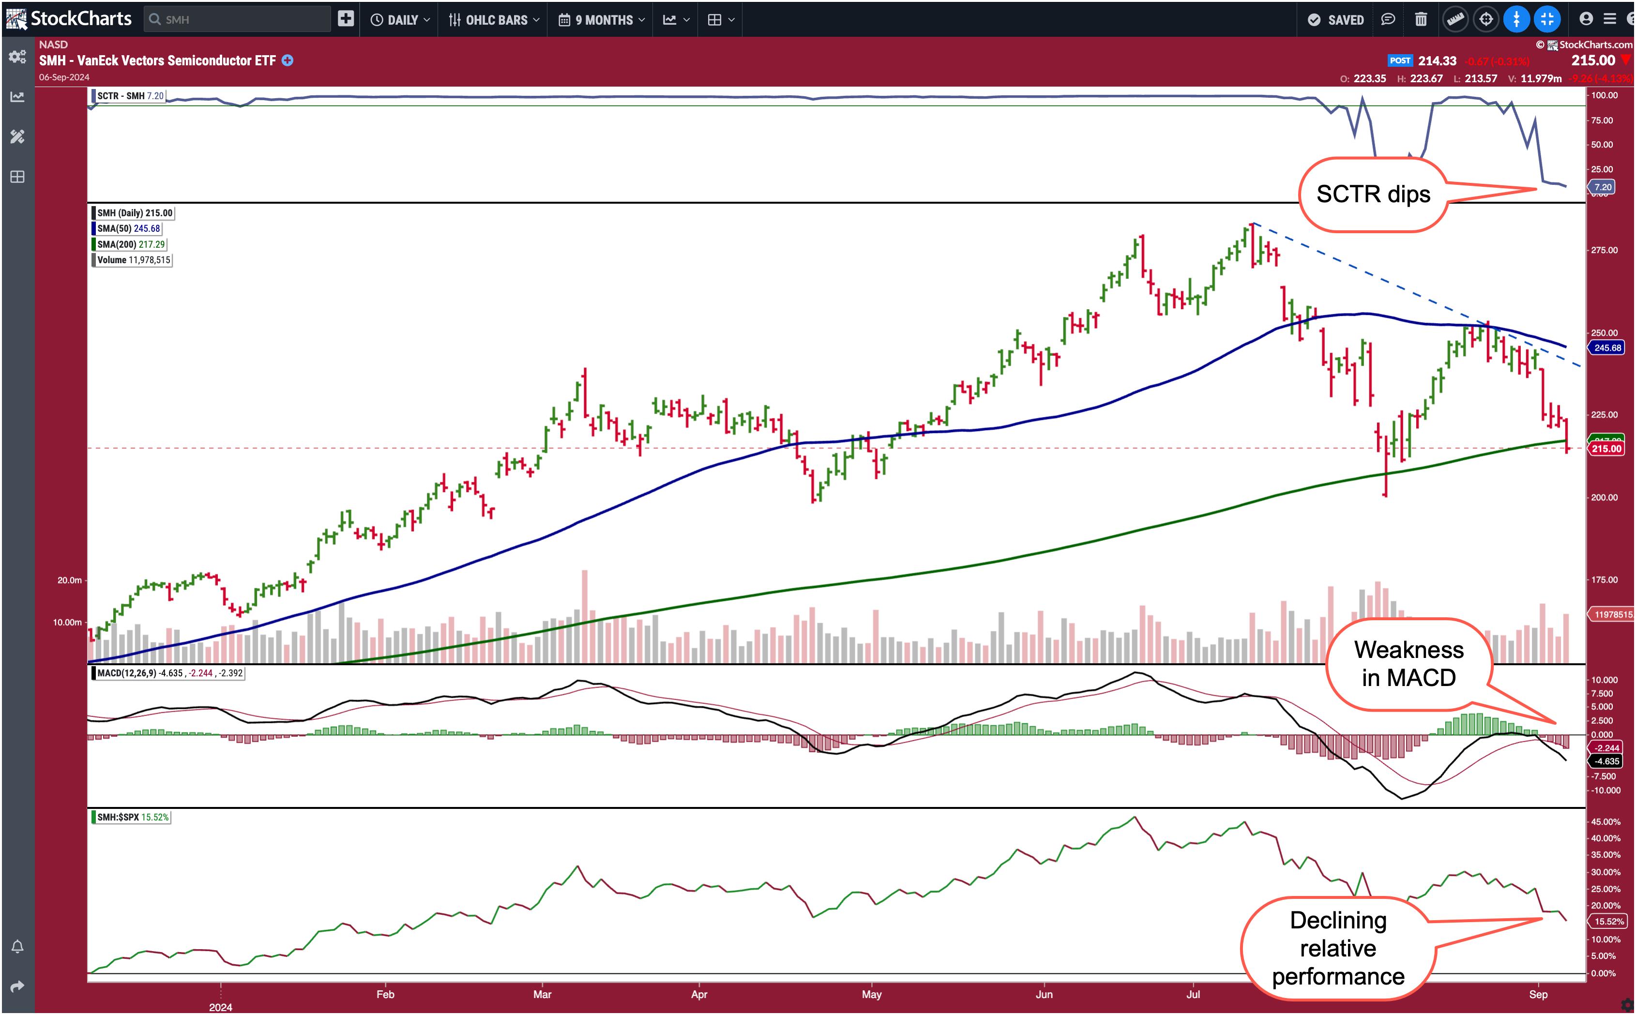
Task: Click the MACD(12,26,9) indicator label
Action: pyautogui.click(x=168, y=673)
